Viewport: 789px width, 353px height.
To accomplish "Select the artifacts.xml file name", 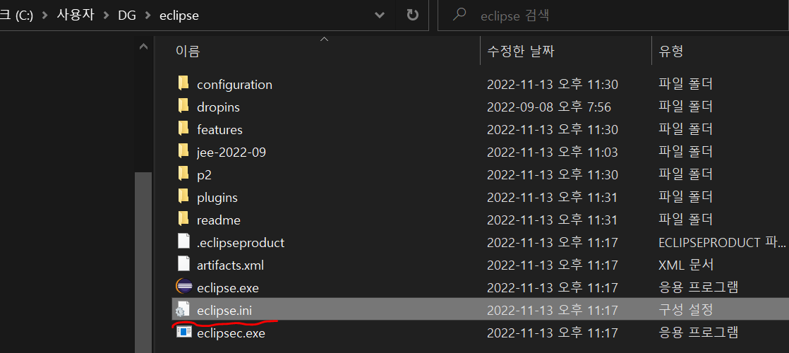I will pyautogui.click(x=231, y=265).
